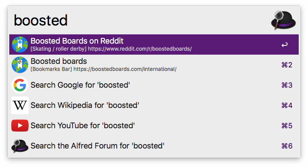Click the boostedboards.com/international URL subtitle
This screenshot has width=308, height=167.
(x=125, y=69)
